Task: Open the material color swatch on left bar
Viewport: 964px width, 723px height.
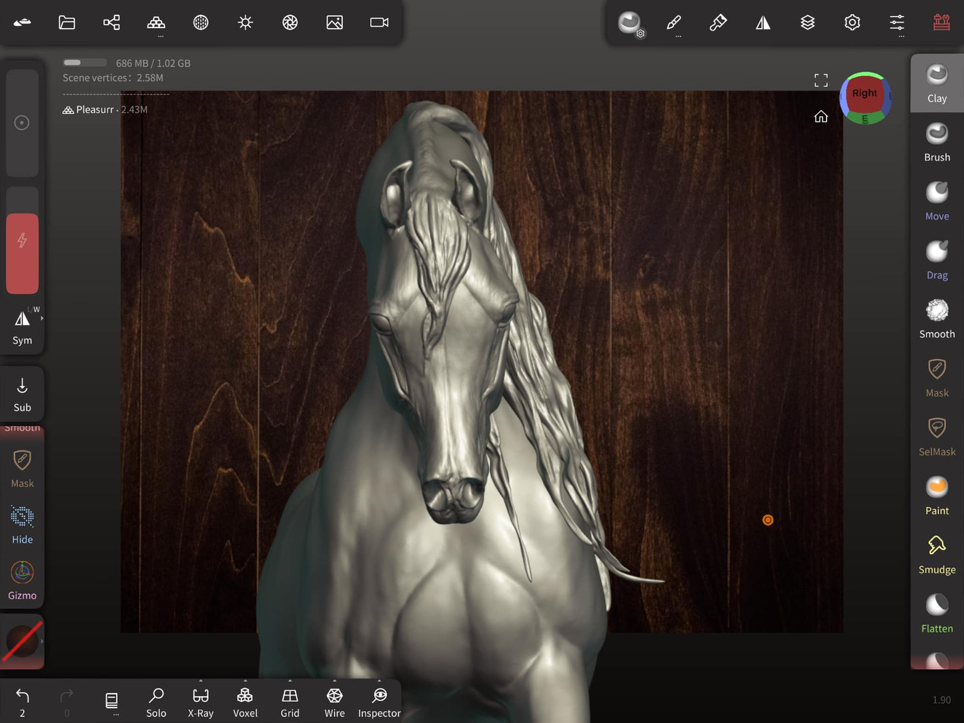Action: (22, 642)
